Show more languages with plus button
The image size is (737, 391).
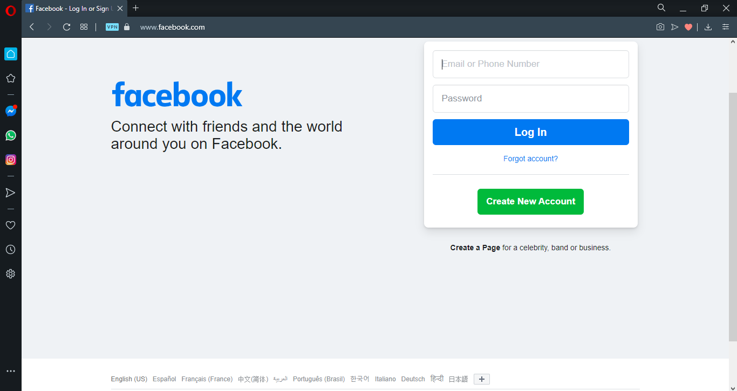tap(482, 379)
